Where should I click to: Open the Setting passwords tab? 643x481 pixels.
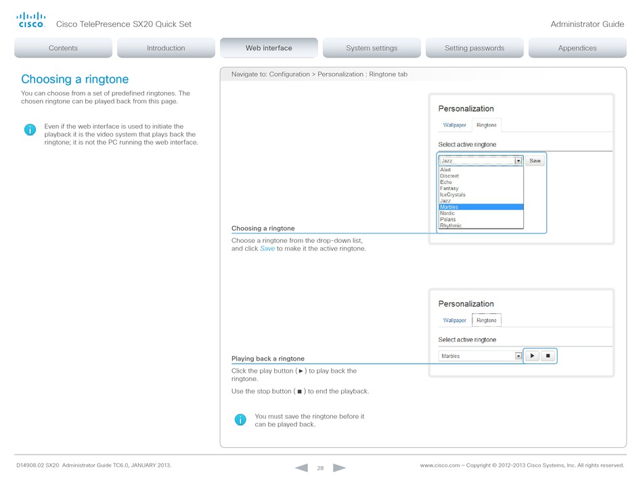475,48
